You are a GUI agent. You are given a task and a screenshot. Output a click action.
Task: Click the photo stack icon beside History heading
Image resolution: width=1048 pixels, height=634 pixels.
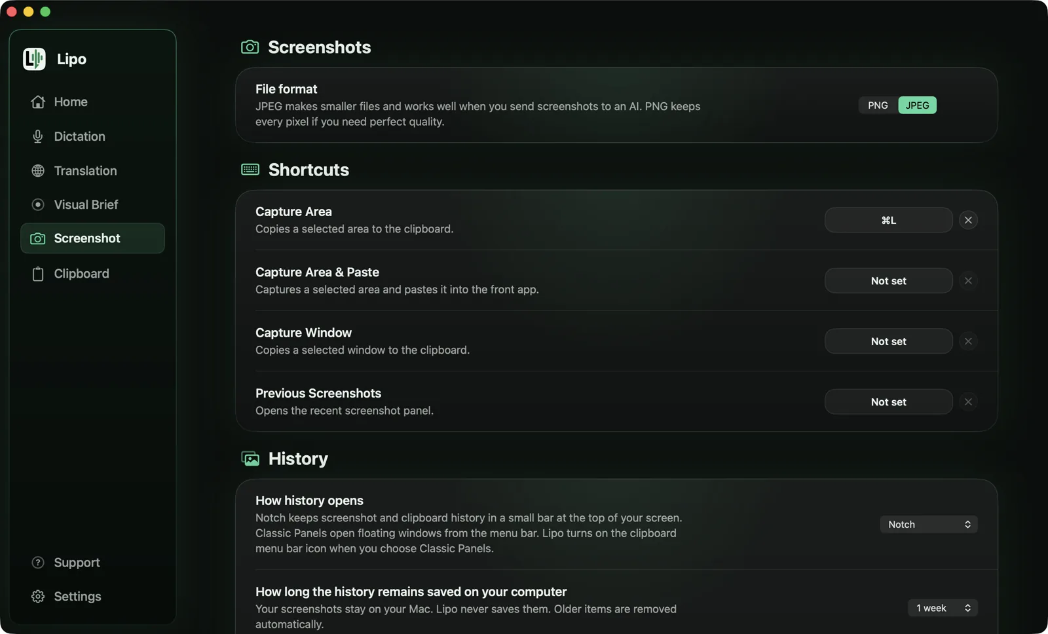[x=250, y=458]
